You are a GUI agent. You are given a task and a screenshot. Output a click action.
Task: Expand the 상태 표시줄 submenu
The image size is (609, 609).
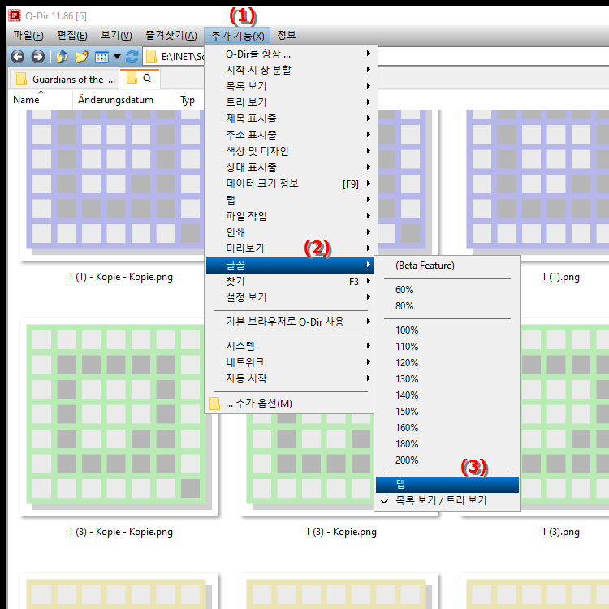pos(290,167)
